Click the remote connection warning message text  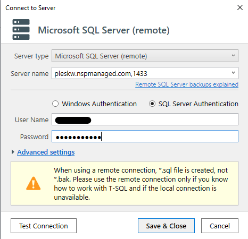tap(141, 184)
